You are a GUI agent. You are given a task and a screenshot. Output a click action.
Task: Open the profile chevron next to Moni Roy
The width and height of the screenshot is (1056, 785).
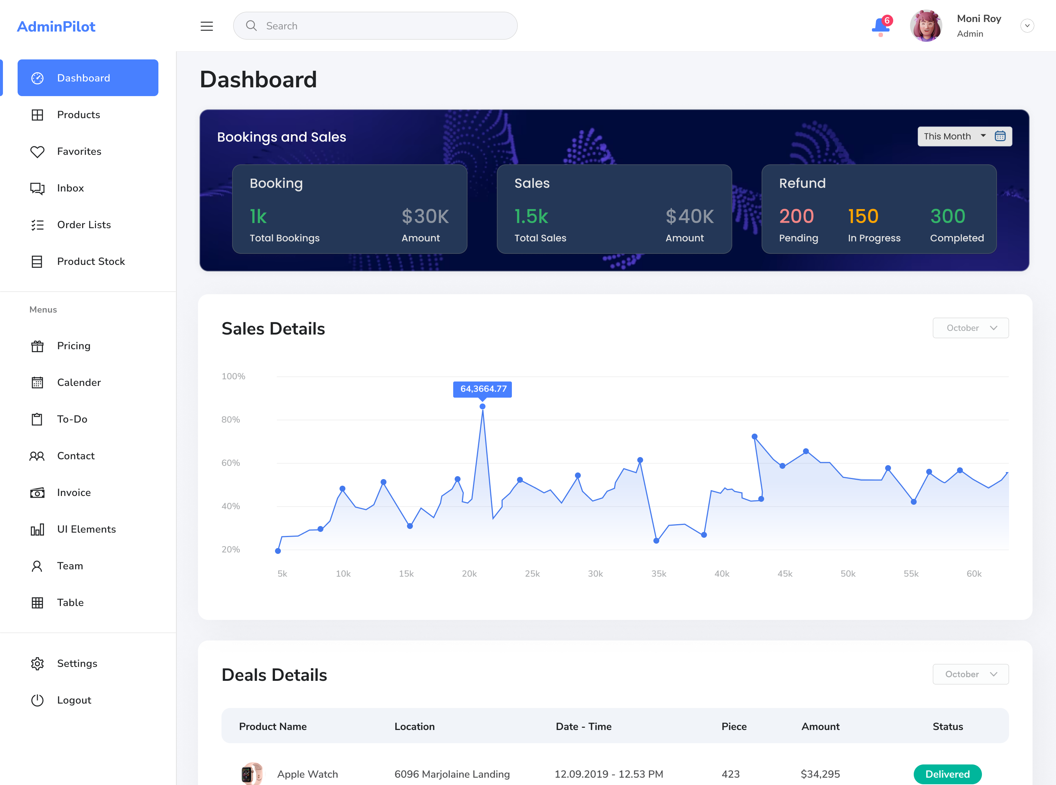click(1027, 26)
